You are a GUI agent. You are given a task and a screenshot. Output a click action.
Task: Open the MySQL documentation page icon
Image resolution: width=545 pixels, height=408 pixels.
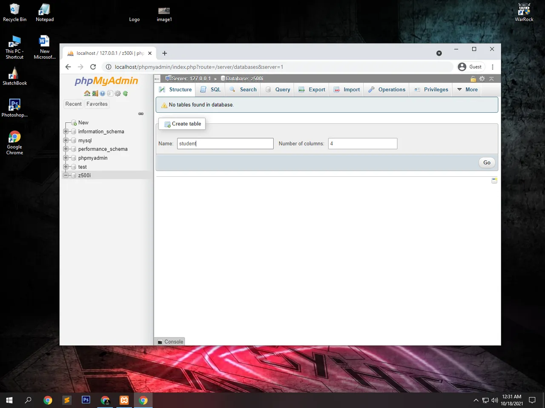click(110, 93)
